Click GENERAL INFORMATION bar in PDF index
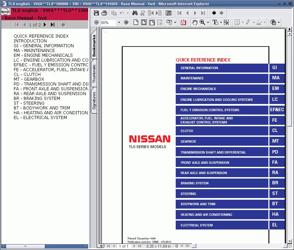Screen dimensions: 294x250 point(222,68)
